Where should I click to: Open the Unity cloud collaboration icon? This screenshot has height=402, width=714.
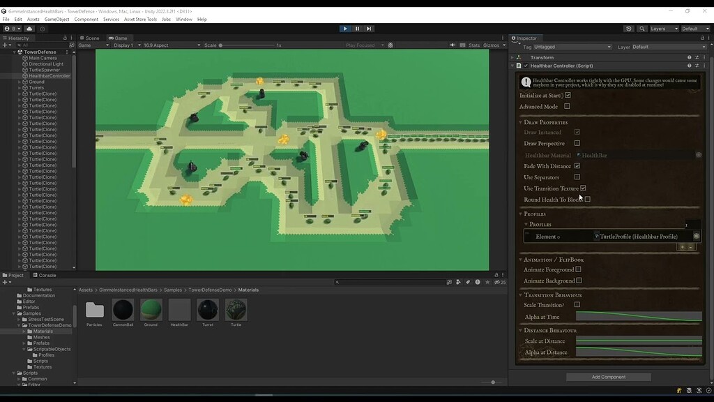point(628,29)
